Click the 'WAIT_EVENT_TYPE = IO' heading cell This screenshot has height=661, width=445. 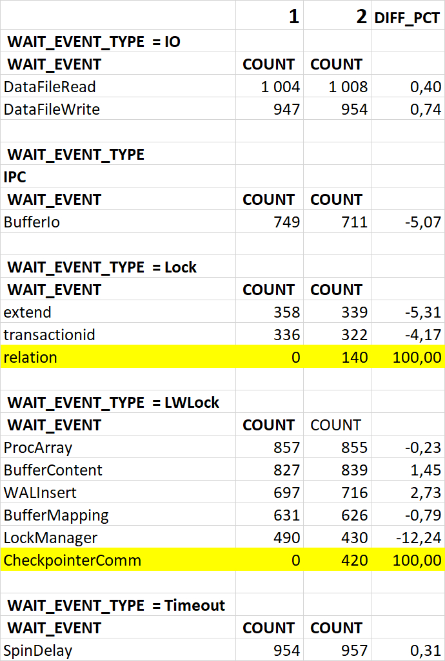[x=94, y=43]
